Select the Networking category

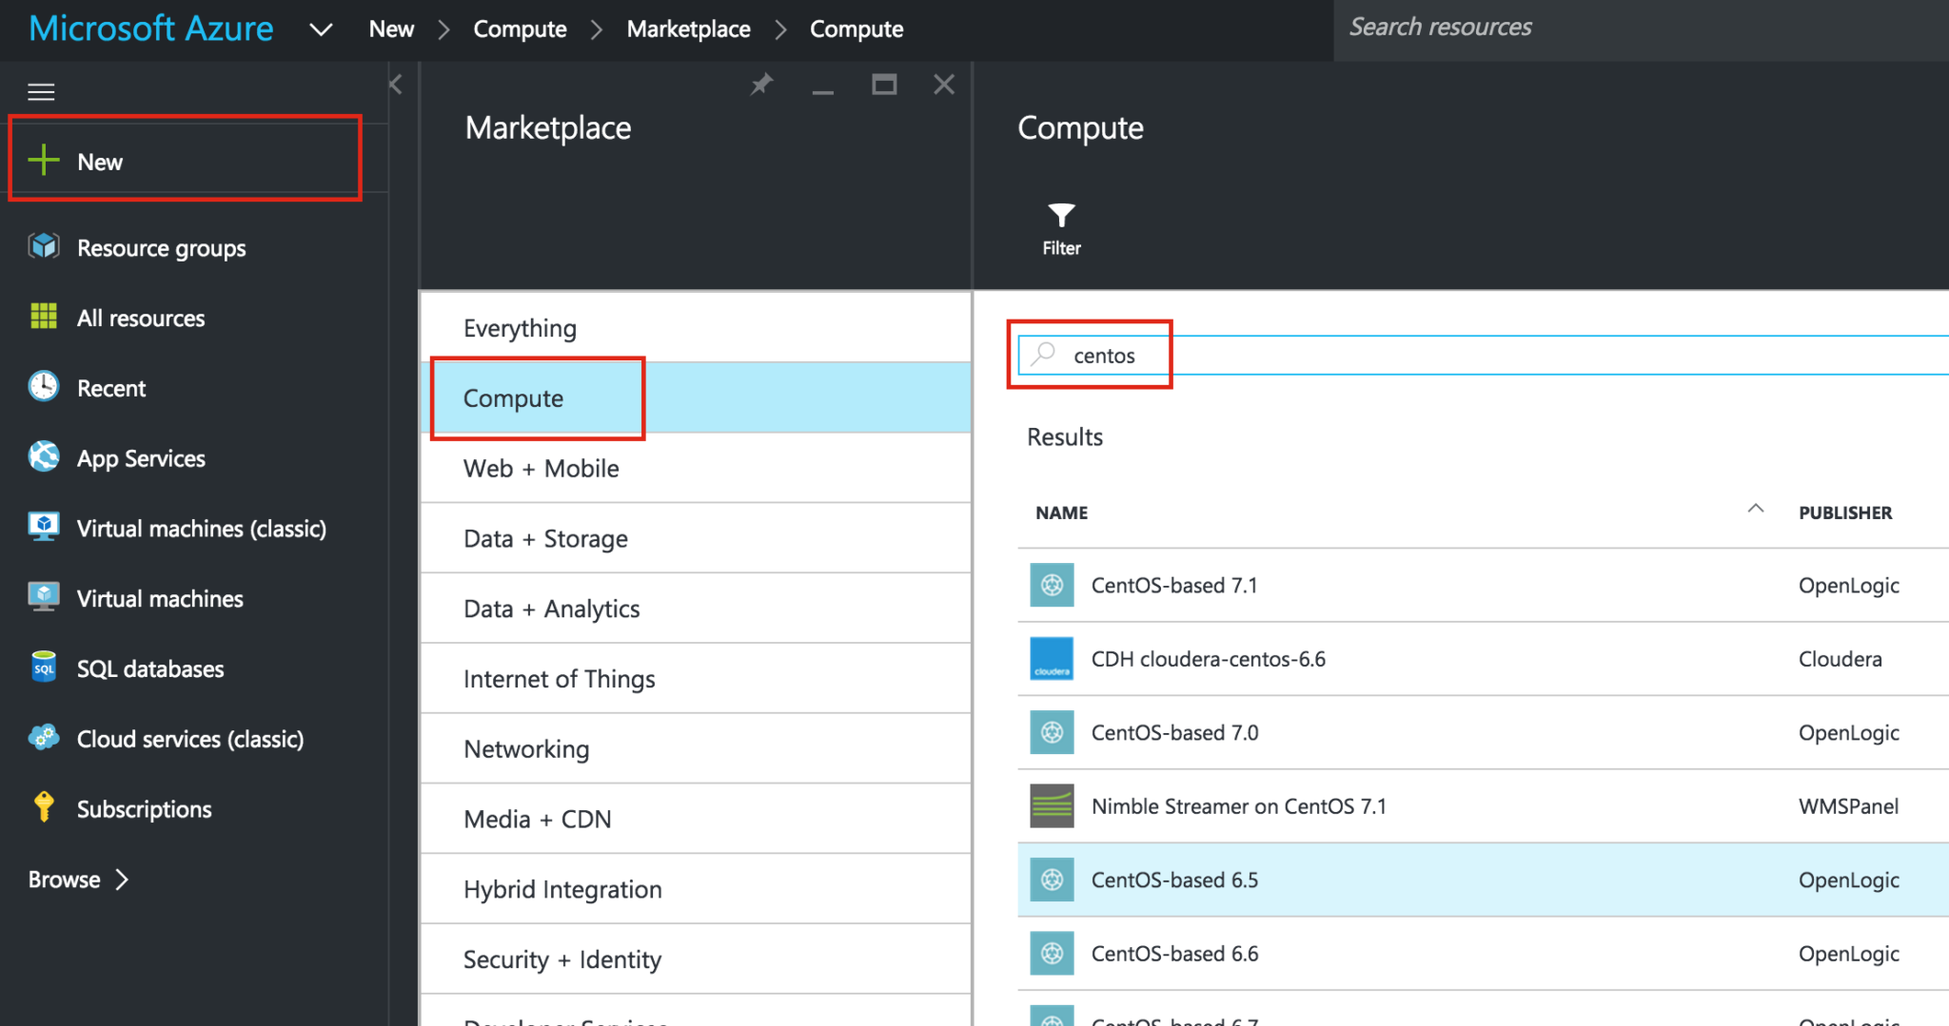click(x=526, y=748)
